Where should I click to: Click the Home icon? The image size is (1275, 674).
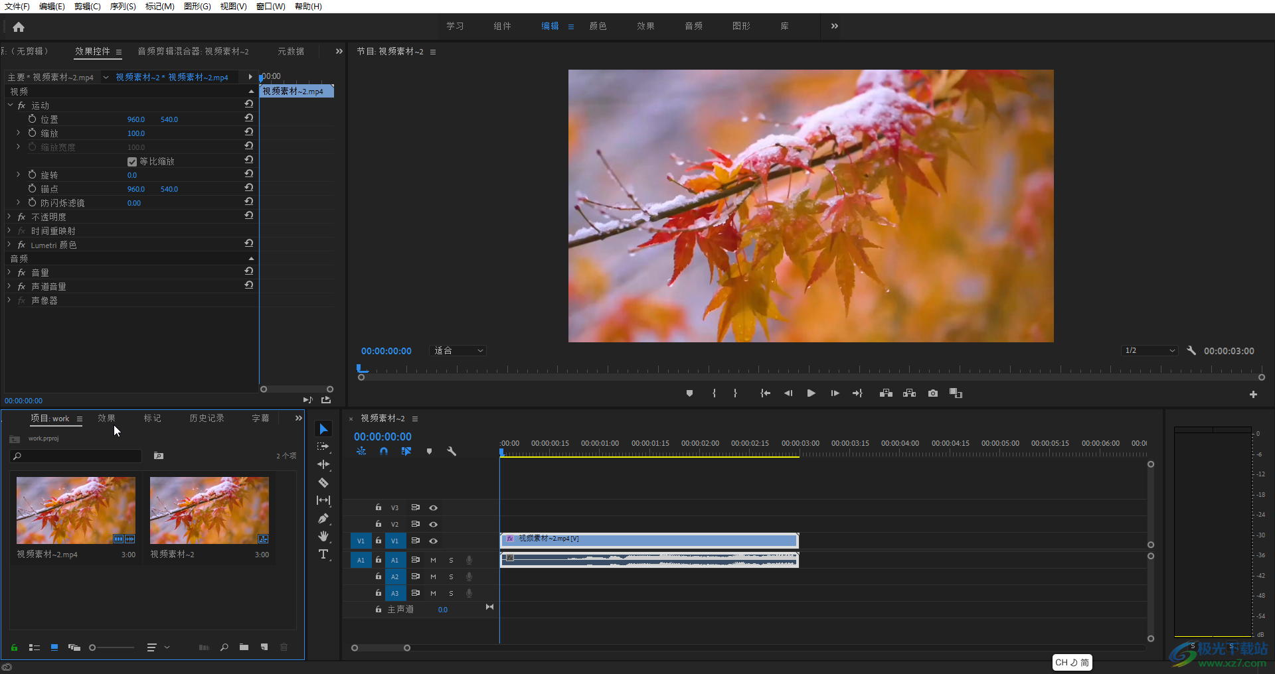tap(19, 27)
